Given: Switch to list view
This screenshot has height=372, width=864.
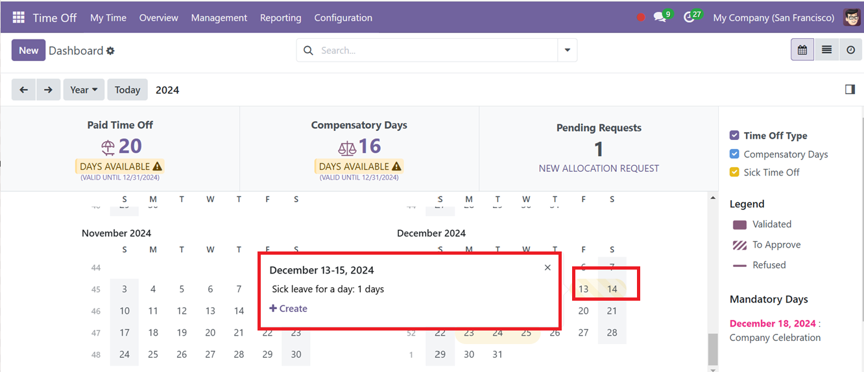Looking at the screenshot, I should point(826,50).
